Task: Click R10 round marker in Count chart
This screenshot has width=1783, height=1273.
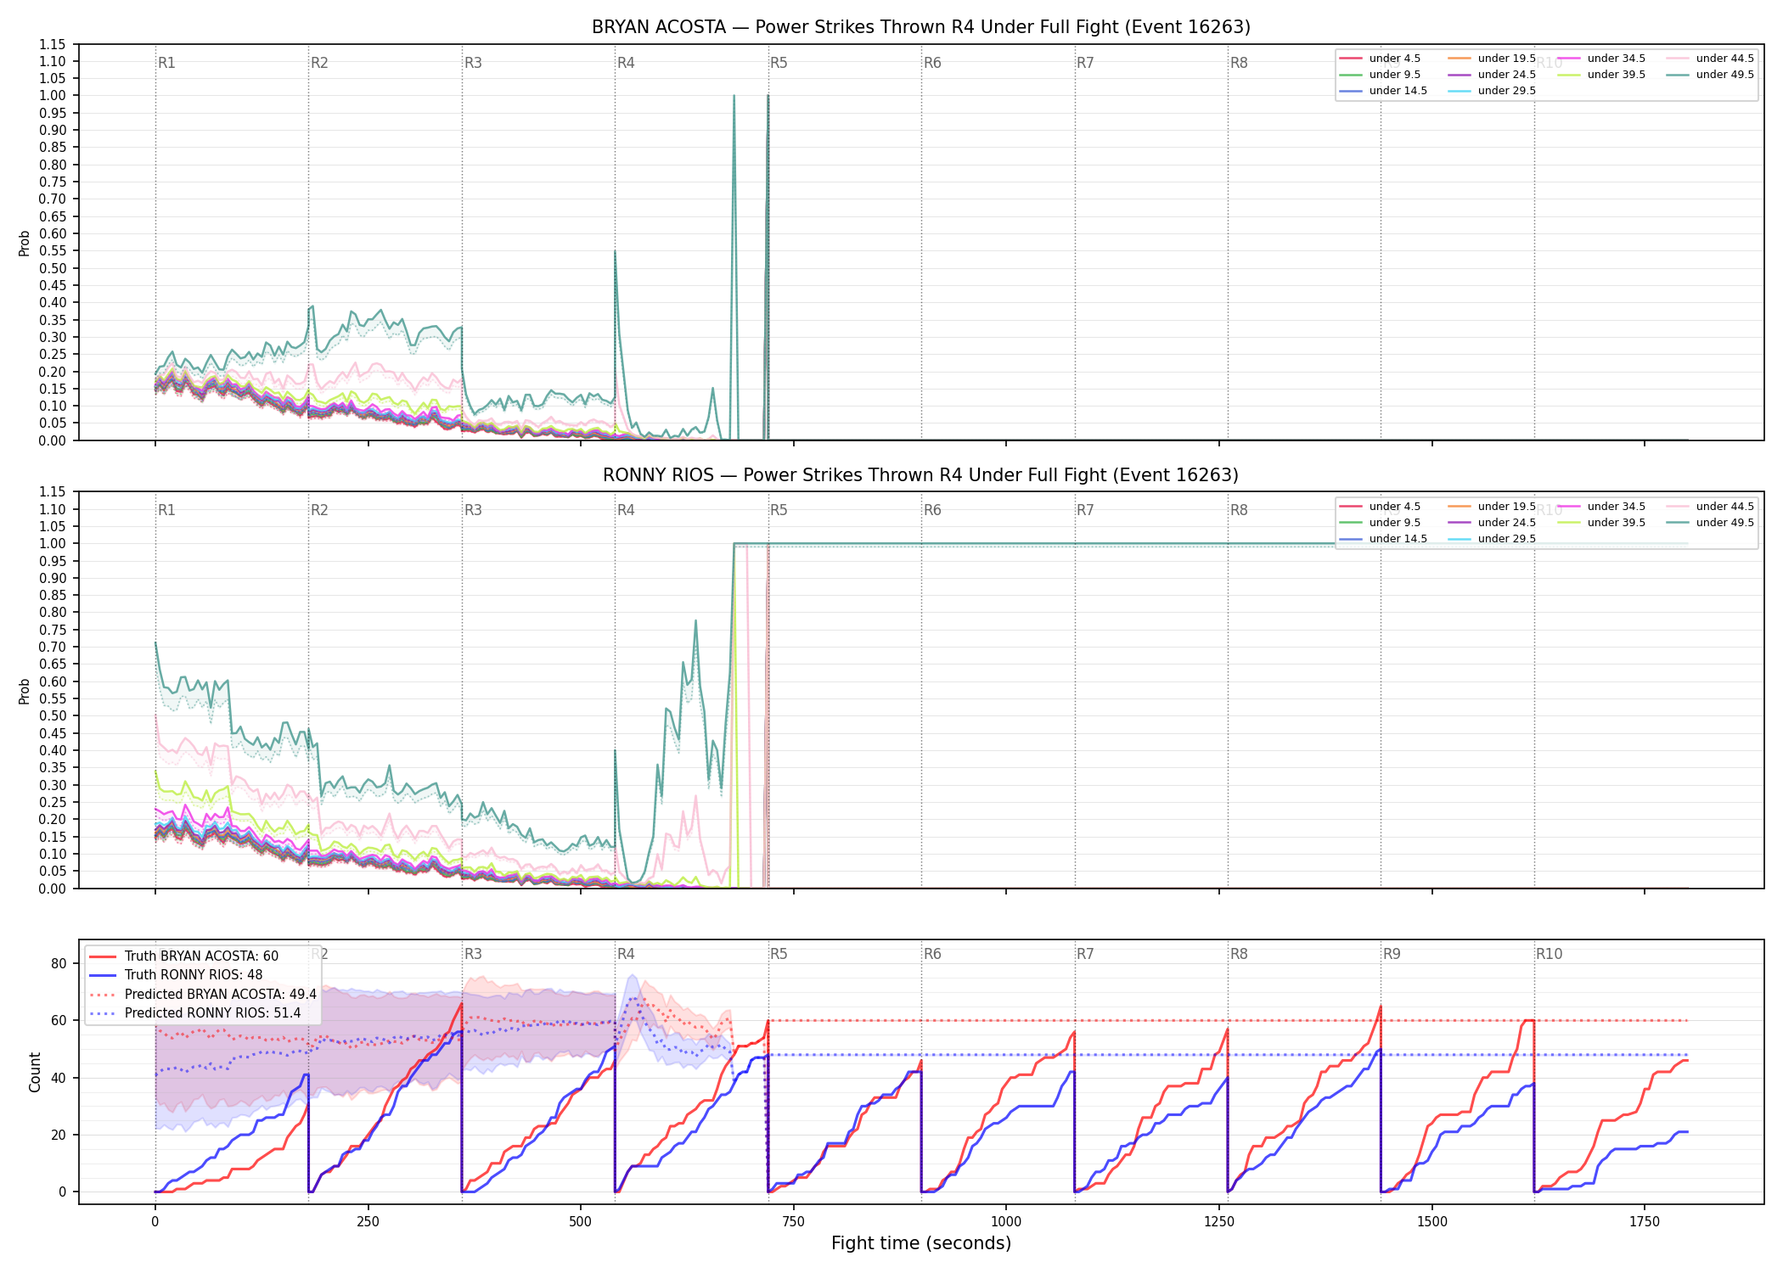Action: [x=1549, y=954]
